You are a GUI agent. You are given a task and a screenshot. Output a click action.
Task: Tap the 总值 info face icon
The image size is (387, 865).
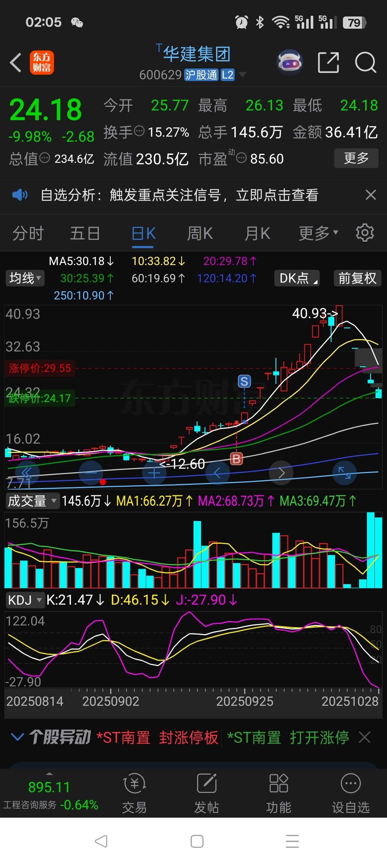pos(45,157)
